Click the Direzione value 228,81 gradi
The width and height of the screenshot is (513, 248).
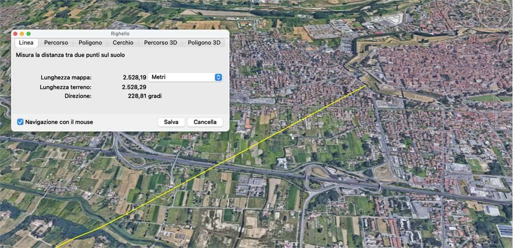tap(144, 96)
